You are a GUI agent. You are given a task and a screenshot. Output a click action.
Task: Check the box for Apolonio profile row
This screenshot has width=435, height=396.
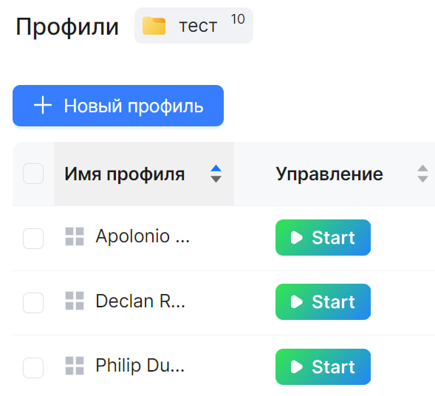(33, 239)
